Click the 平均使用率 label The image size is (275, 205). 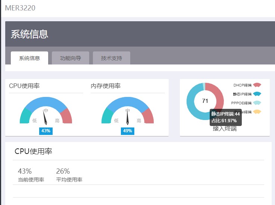point(69,180)
